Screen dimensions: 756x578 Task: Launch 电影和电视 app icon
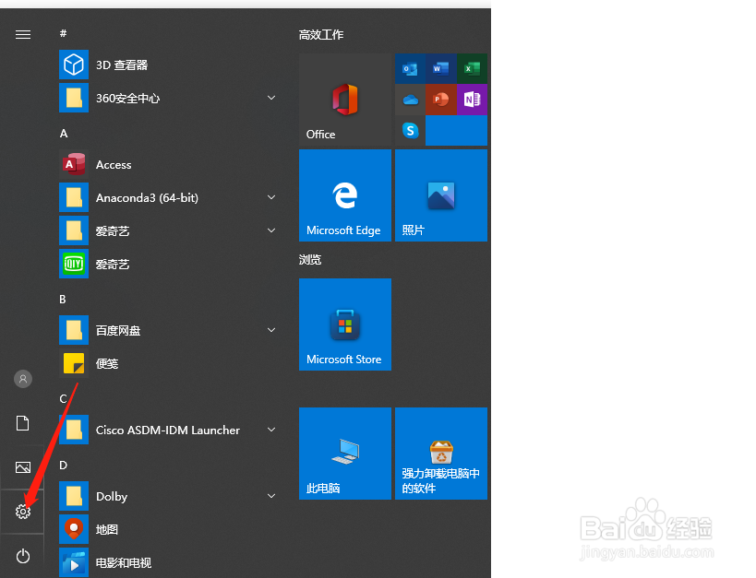pyautogui.click(x=74, y=562)
